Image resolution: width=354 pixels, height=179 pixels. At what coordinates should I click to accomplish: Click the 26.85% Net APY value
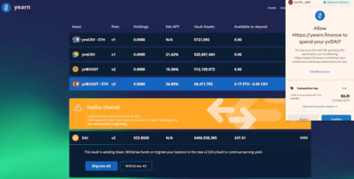pyautogui.click(x=172, y=84)
